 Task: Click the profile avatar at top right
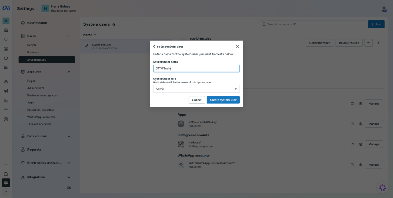[384, 8]
